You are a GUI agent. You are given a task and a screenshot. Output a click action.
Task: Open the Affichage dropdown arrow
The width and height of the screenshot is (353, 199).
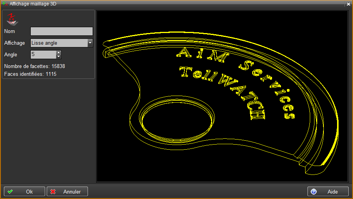click(x=90, y=43)
